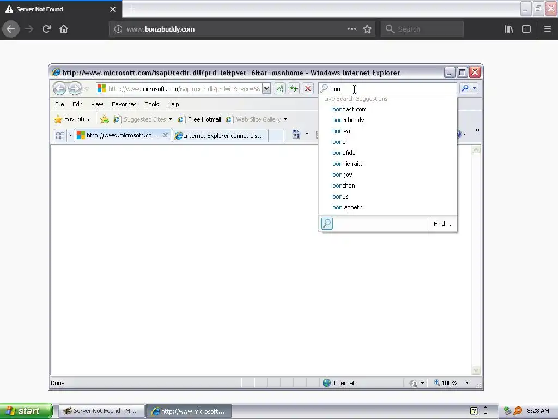
Task: Click Free Hotmail link
Action: tap(199, 119)
